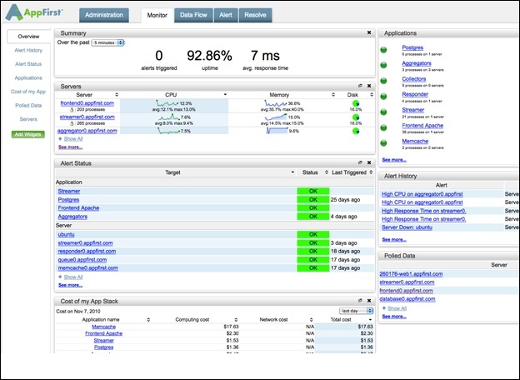Viewport: 520px width, 380px height.
Task: Open Cost of my App sidebar item
Action: click(28, 92)
